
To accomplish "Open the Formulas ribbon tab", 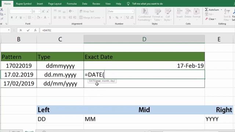I will tap(72, 4).
